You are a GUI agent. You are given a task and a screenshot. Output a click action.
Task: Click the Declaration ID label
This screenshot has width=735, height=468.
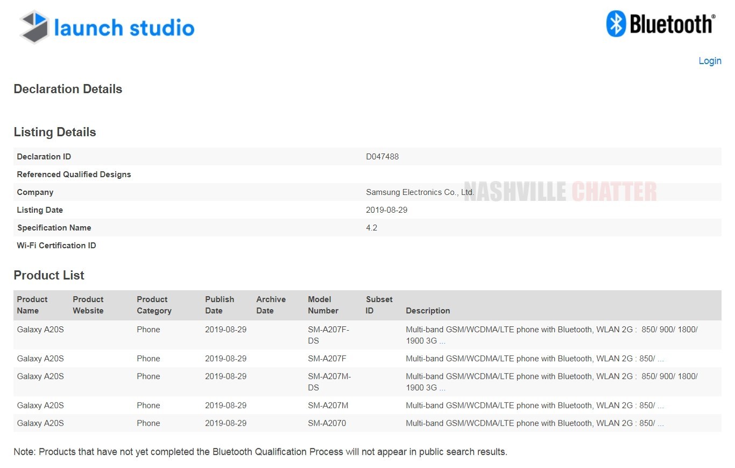tap(44, 157)
